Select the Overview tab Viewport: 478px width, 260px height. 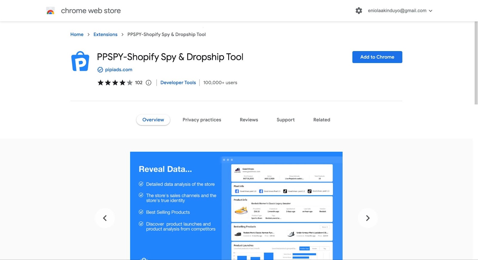(153, 120)
